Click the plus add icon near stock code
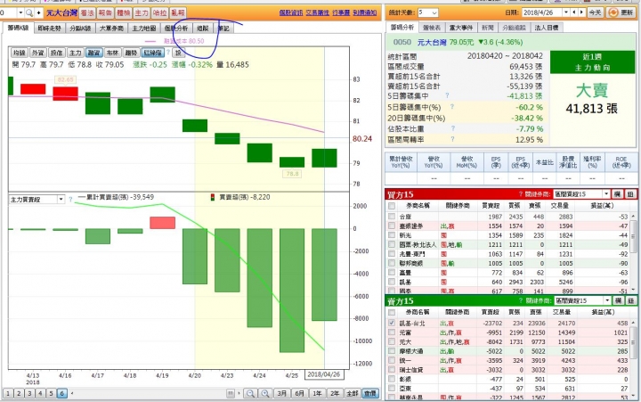This screenshot has width=641, height=402. pyautogui.click(x=39, y=13)
